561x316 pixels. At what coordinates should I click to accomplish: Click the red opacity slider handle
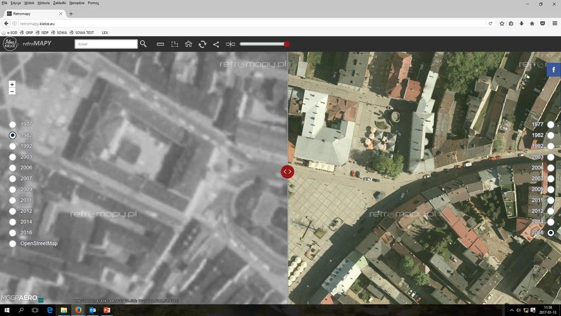tap(287, 44)
